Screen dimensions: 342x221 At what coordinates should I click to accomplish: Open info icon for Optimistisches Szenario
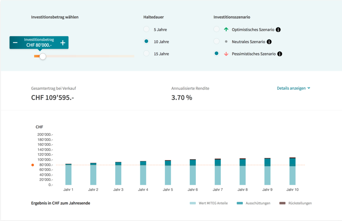[x=278, y=30]
